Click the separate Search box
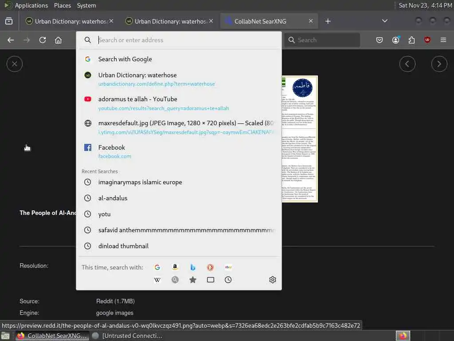This screenshot has width=454, height=341. tap(322, 40)
